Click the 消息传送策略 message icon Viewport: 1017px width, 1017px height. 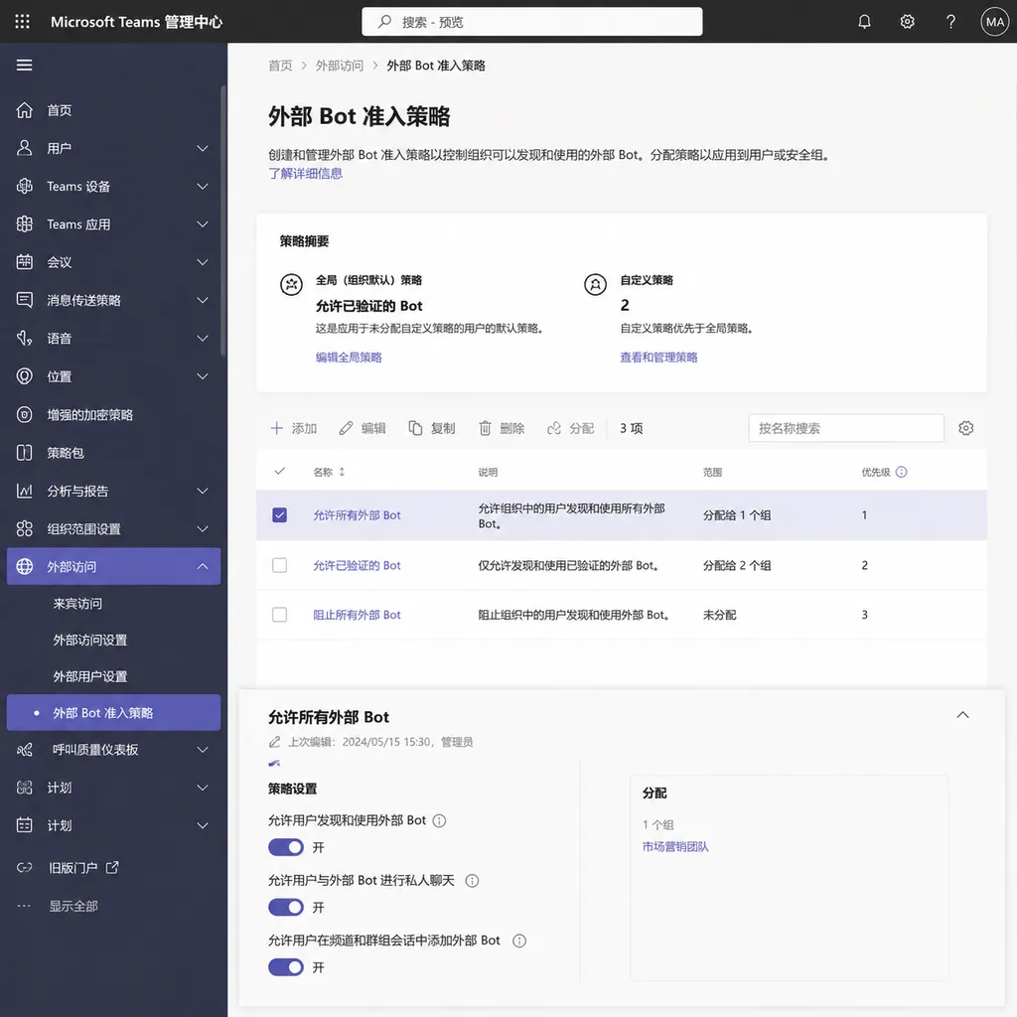click(x=24, y=300)
